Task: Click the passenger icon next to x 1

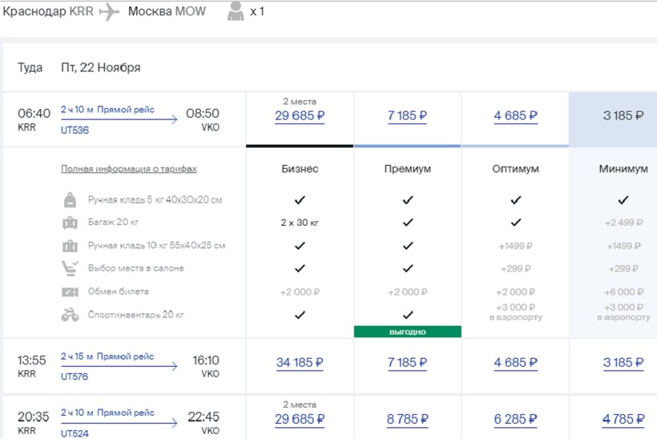Action: [235, 13]
